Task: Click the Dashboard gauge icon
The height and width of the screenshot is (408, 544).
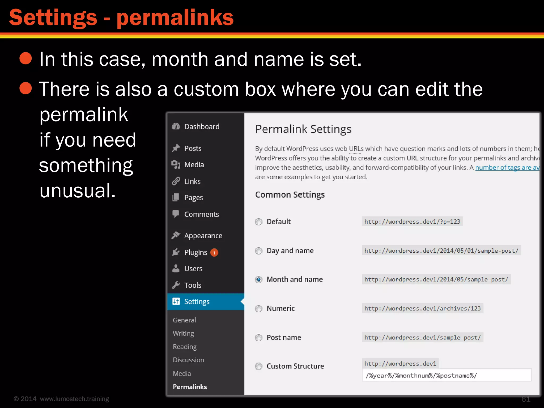Action: [176, 126]
